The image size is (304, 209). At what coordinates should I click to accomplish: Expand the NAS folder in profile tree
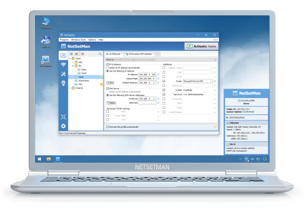point(73,62)
